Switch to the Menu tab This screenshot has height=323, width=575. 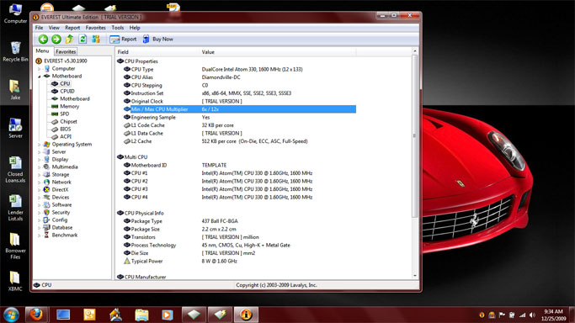click(x=43, y=51)
